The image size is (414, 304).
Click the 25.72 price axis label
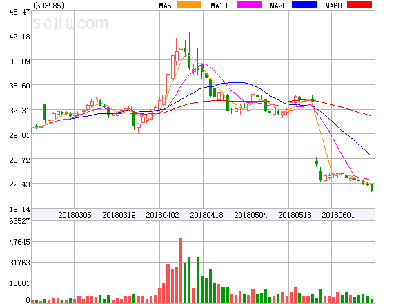pyautogui.click(x=19, y=160)
